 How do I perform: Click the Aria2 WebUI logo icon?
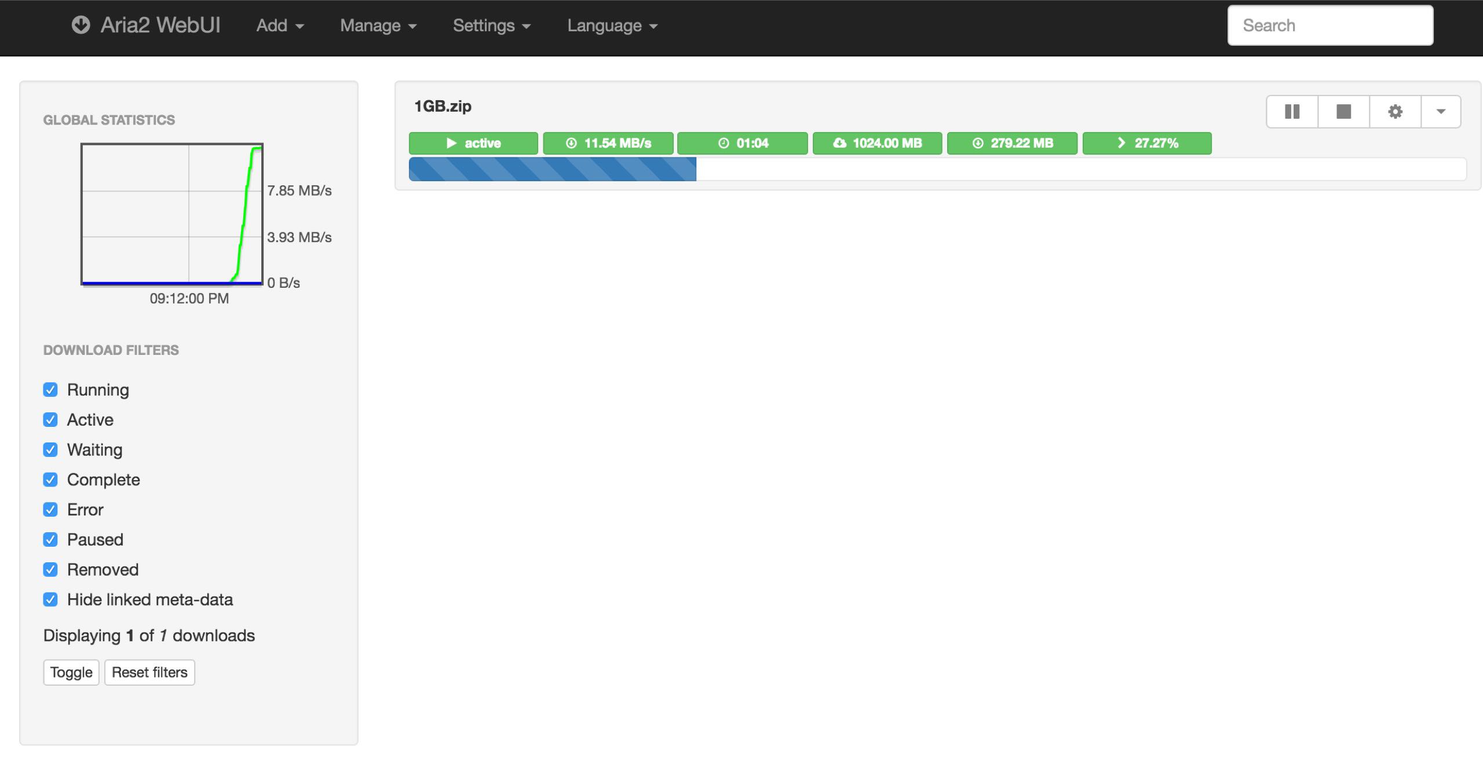pos(81,25)
